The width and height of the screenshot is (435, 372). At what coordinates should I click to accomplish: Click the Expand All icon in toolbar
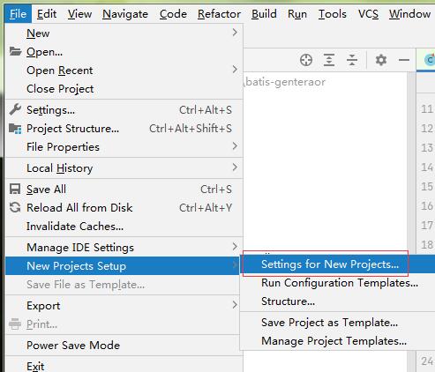(329, 60)
